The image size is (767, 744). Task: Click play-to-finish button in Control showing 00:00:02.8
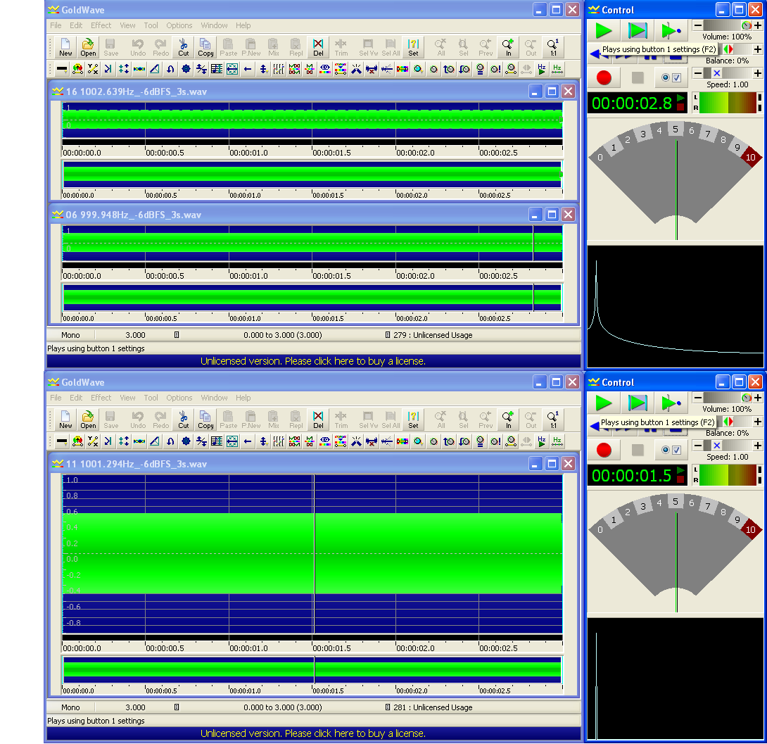click(x=671, y=31)
